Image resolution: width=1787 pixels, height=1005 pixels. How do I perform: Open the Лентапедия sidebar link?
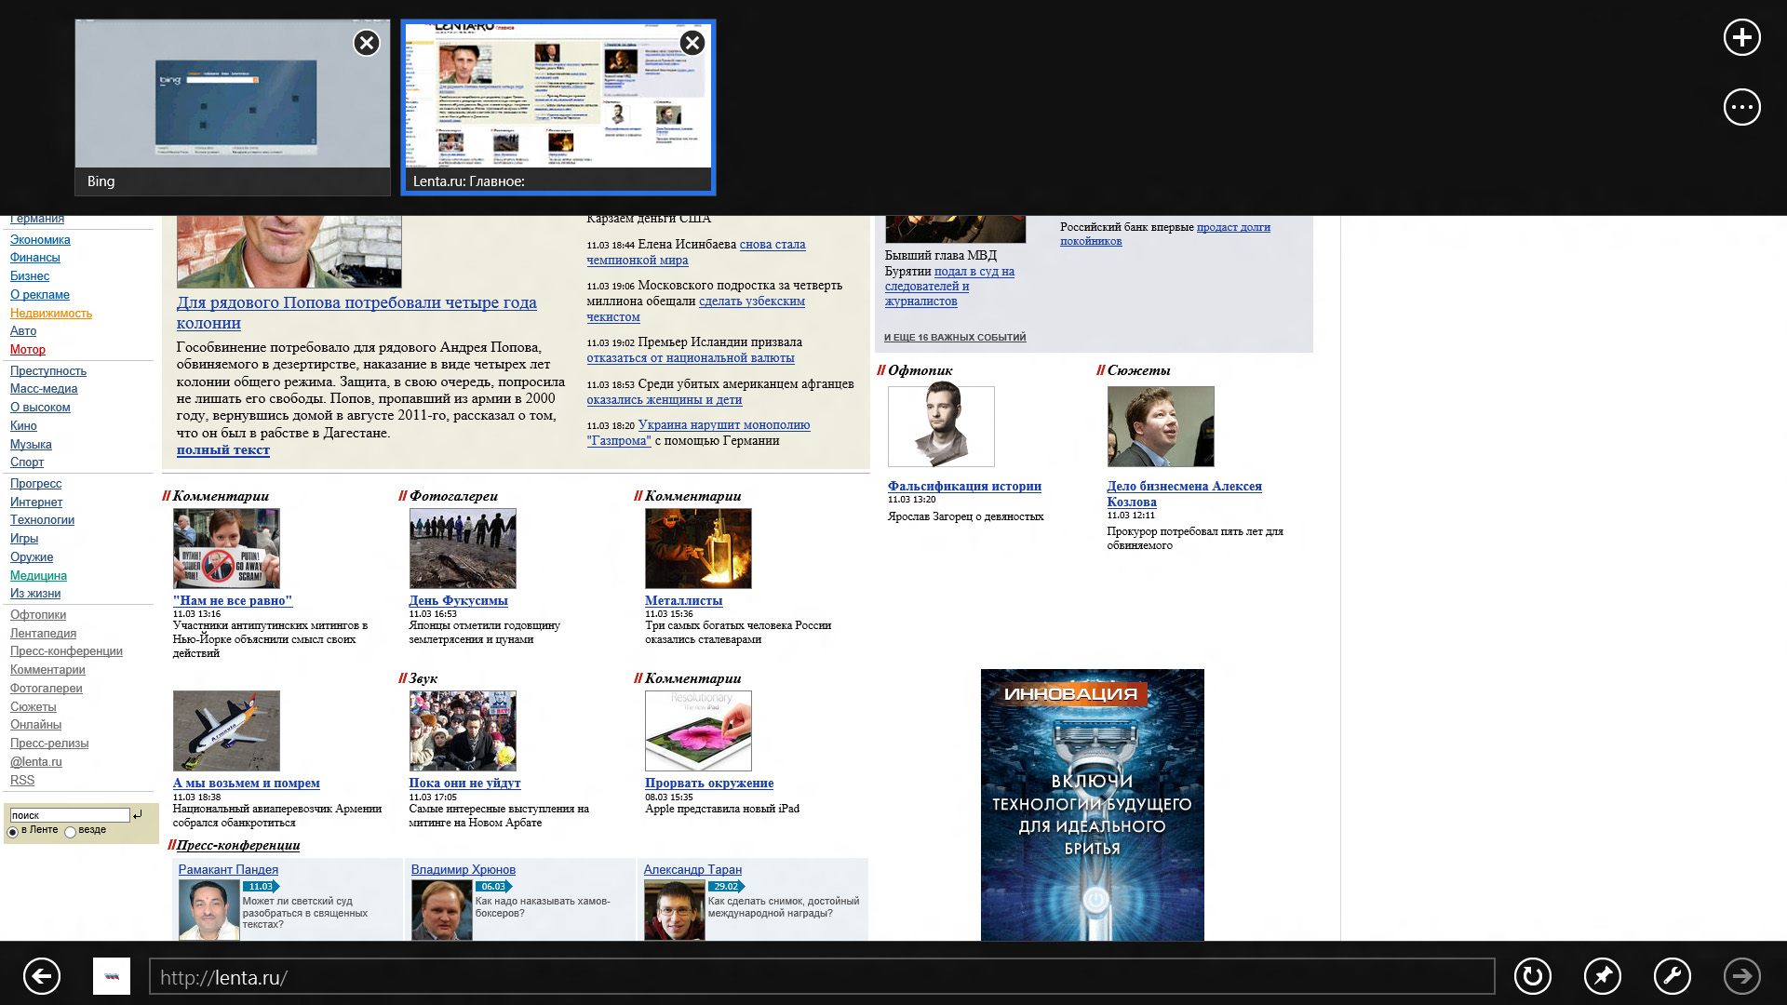coord(43,634)
